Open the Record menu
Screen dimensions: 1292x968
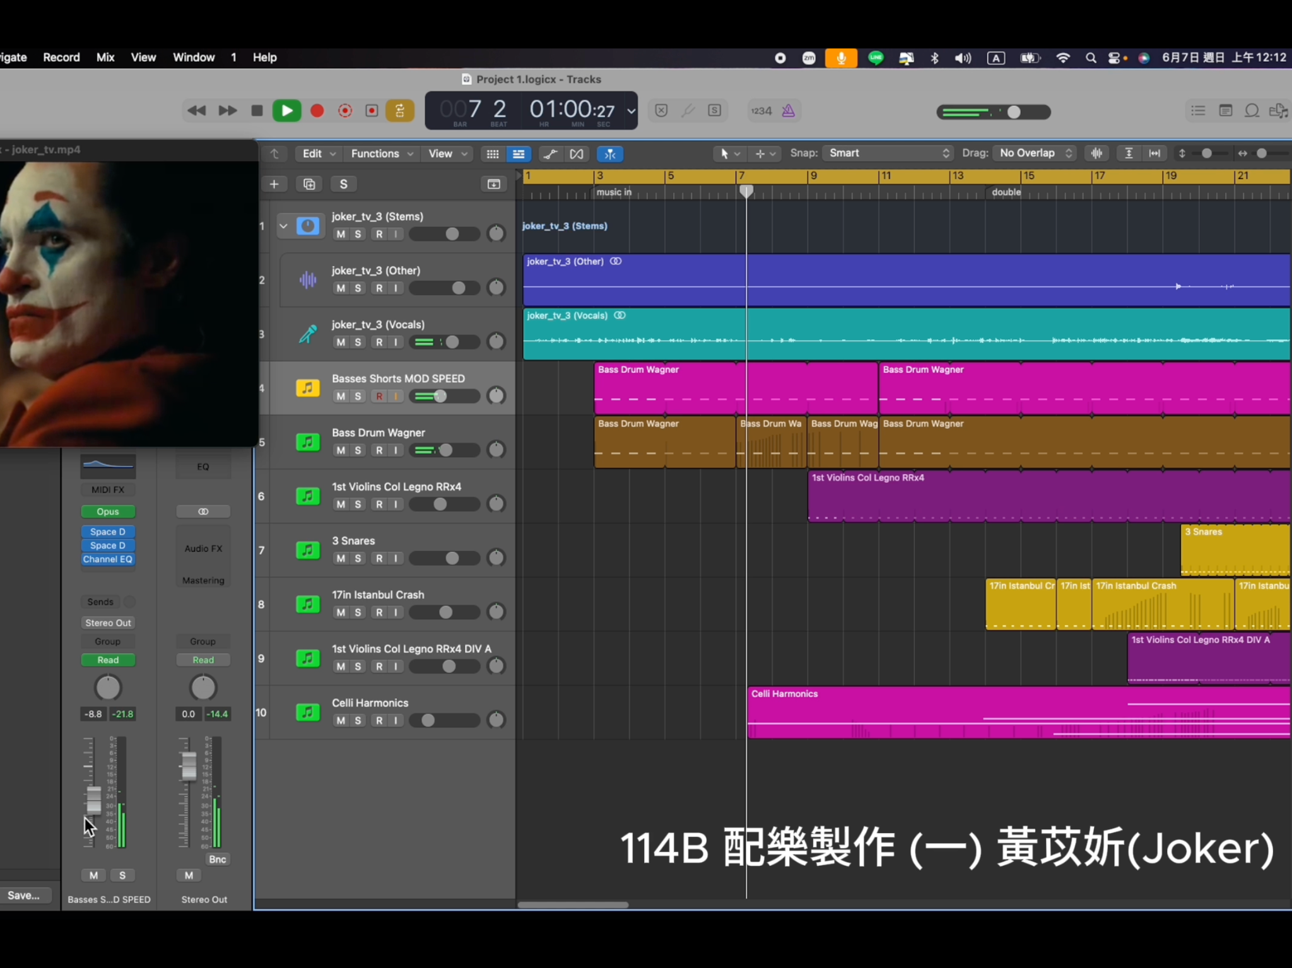pos(61,57)
